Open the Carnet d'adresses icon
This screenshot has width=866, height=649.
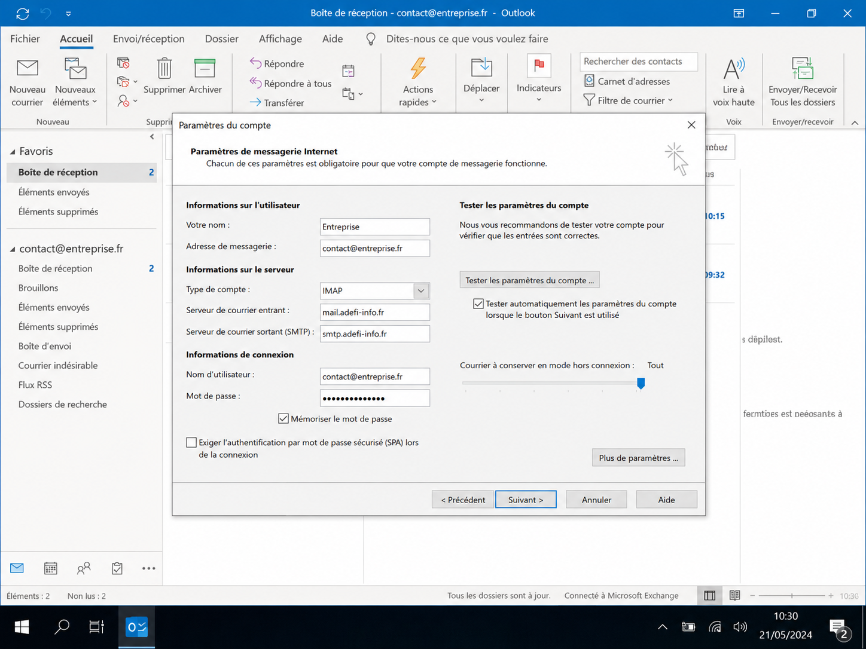(589, 81)
